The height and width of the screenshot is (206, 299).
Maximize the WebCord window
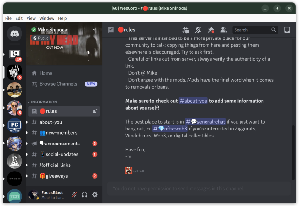click(277, 8)
